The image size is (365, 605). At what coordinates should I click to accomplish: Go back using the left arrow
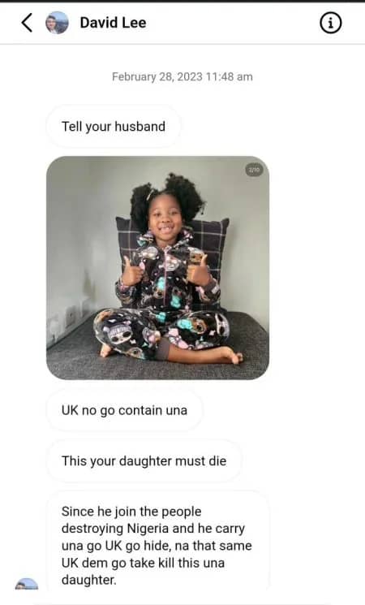tap(27, 23)
